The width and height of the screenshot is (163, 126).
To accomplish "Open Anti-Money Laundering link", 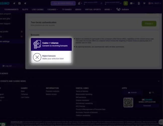I will 84,103.
